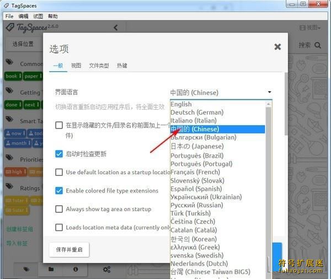This screenshot has width=331, height=279.
Task: Click the now smart tag
Action: [x=15, y=133]
